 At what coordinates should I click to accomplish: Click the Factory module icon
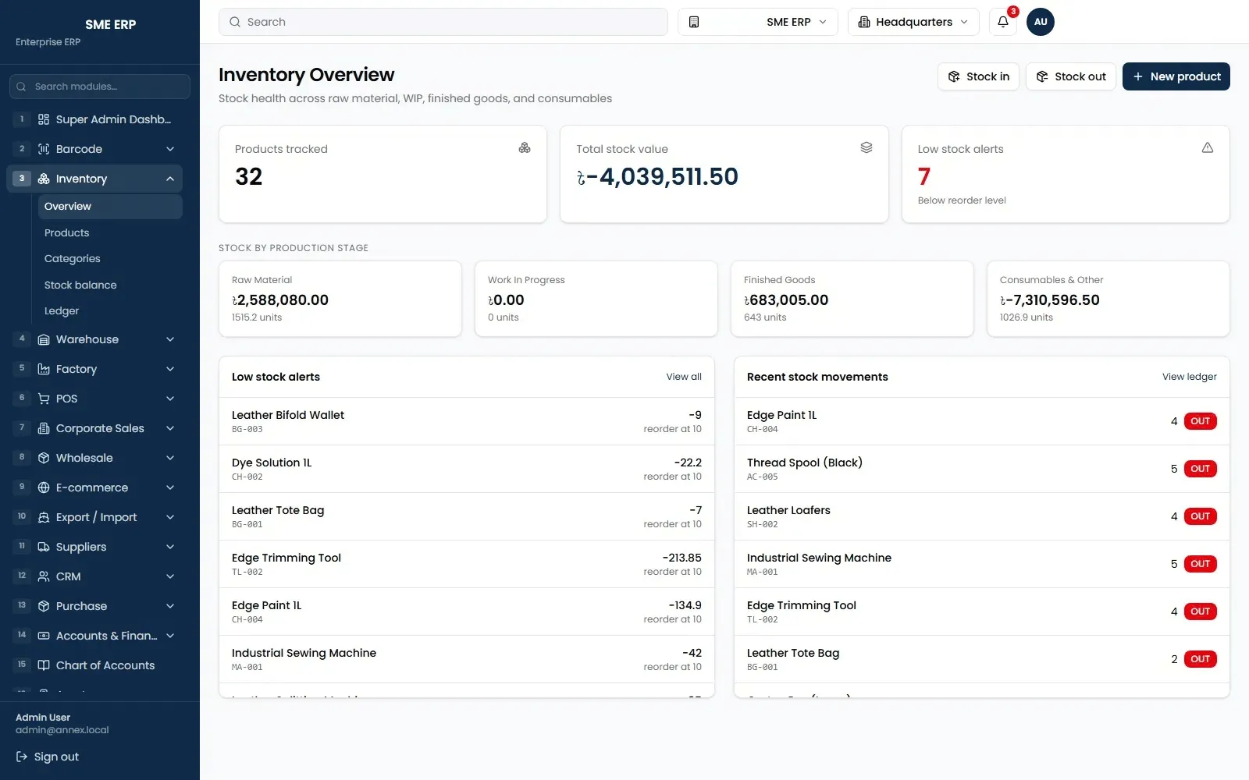coord(44,369)
